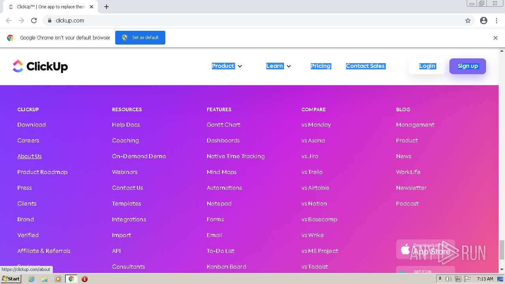Open the API link
The image size is (505, 284).
pyautogui.click(x=116, y=251)
